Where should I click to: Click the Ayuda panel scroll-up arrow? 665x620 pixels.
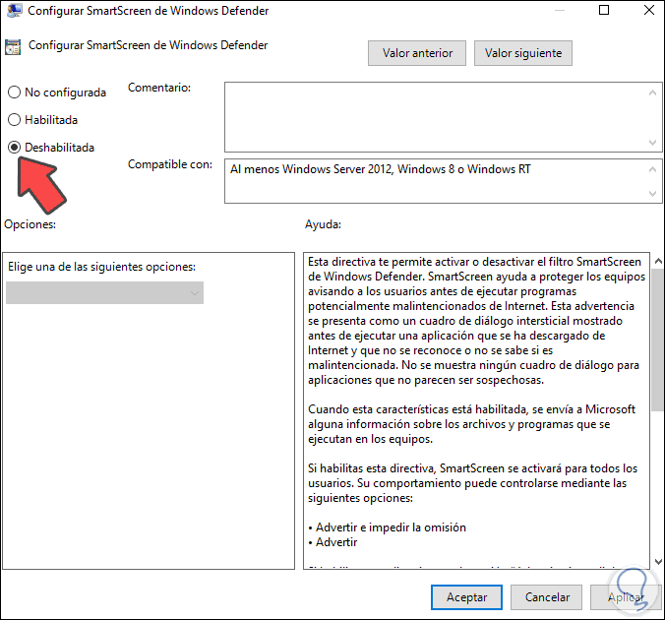658,261
